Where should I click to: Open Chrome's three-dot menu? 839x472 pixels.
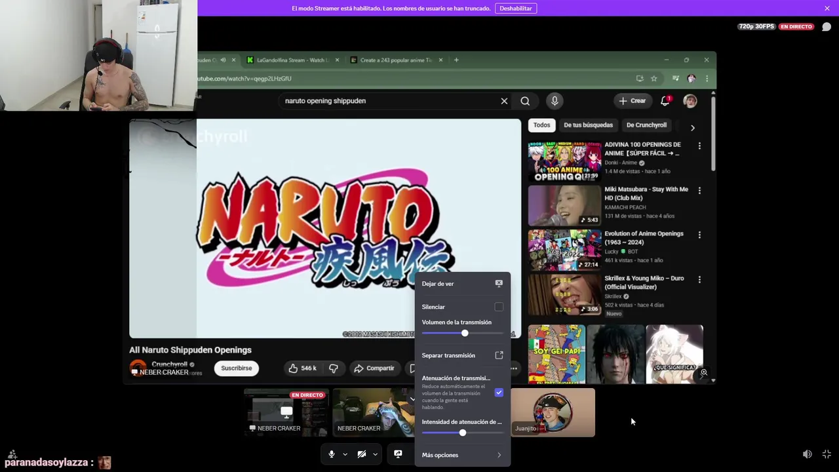coord(707,79)
